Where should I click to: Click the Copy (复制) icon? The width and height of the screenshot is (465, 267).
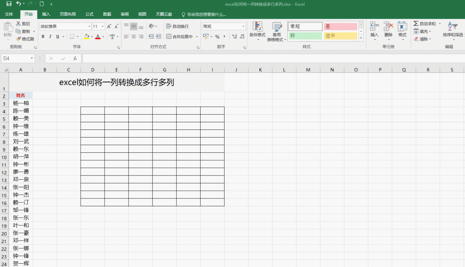(18, 32)
